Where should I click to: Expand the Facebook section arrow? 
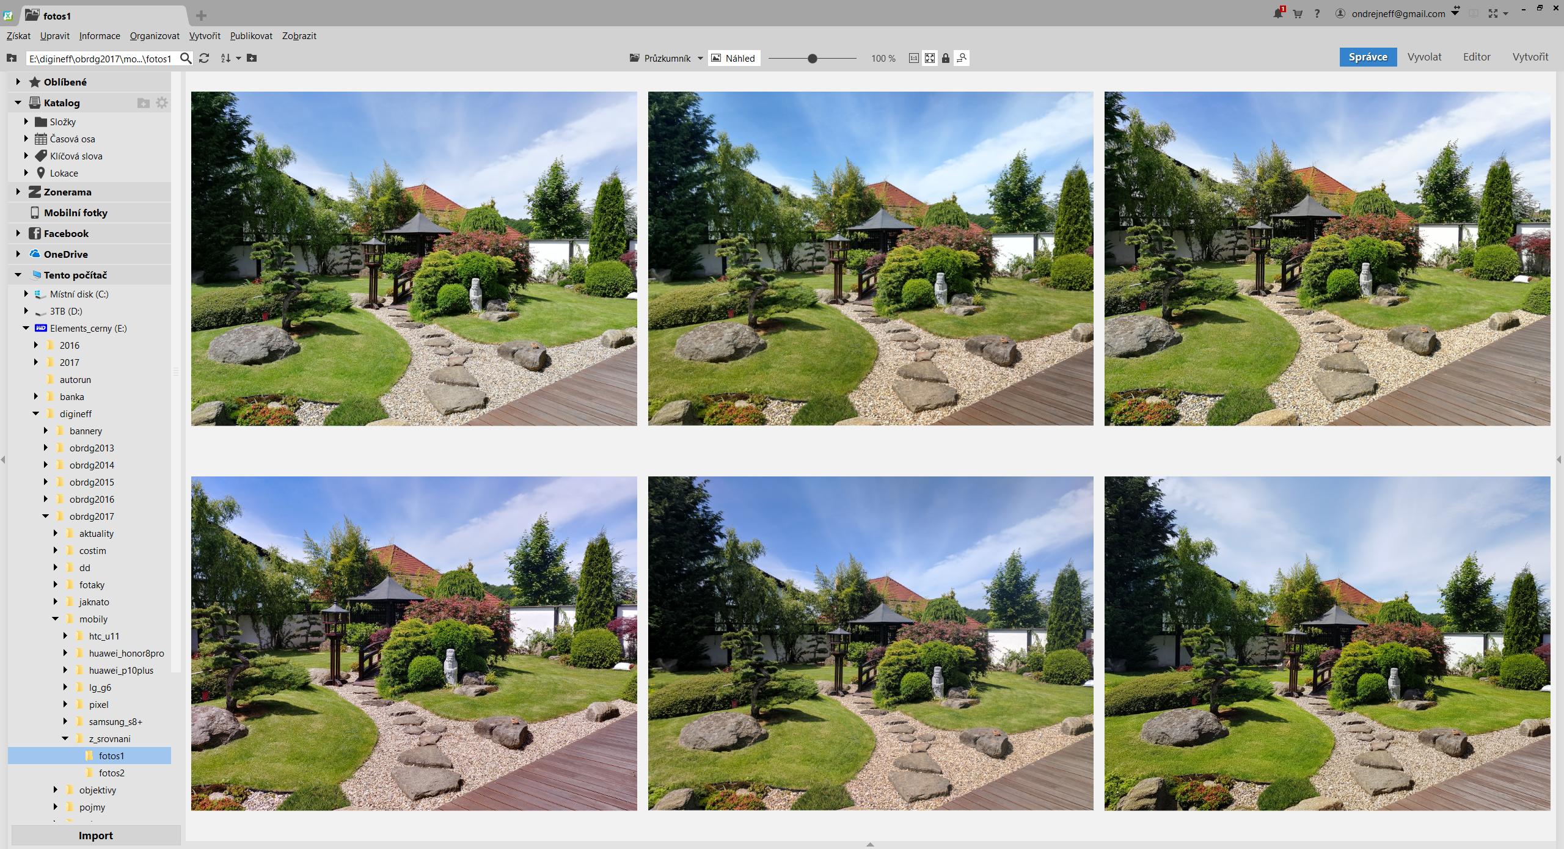click(x=18, y=233)
